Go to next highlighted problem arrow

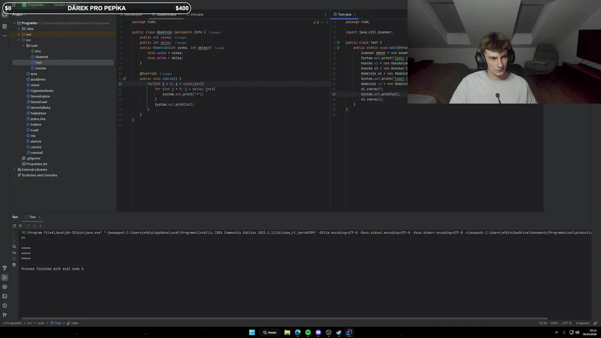[327, 22]
